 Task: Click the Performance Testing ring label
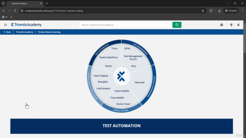[151, 87]
